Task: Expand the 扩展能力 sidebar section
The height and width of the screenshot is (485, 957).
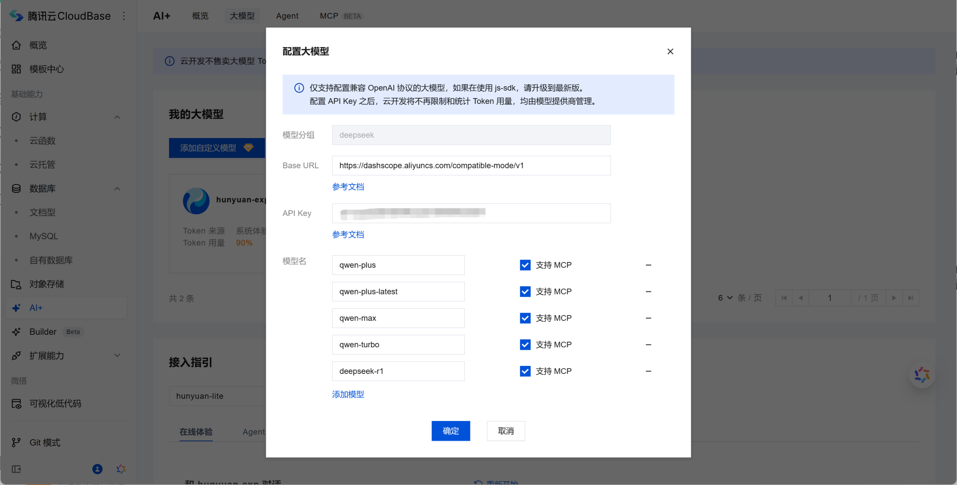Action: click(117, 356)
